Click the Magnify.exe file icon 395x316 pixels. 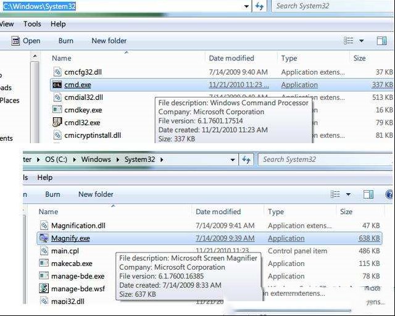43,238
